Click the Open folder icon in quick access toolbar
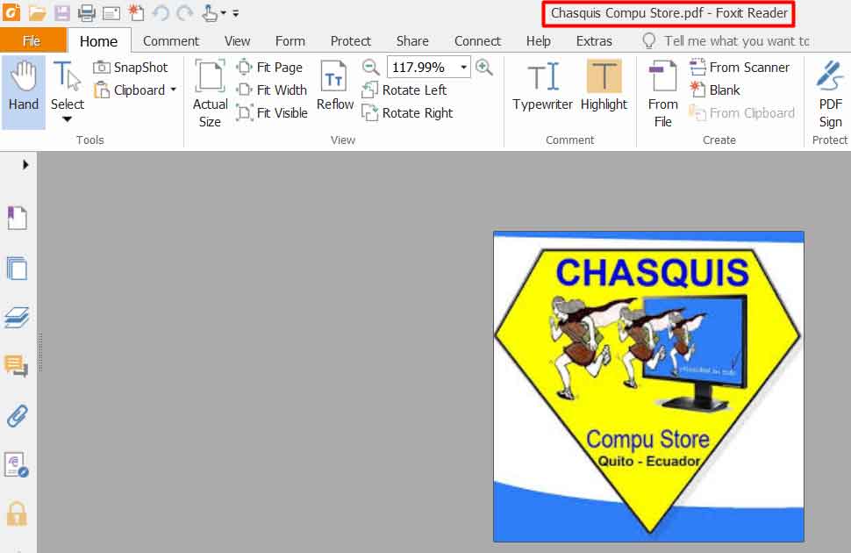 [x=38, y=12]
